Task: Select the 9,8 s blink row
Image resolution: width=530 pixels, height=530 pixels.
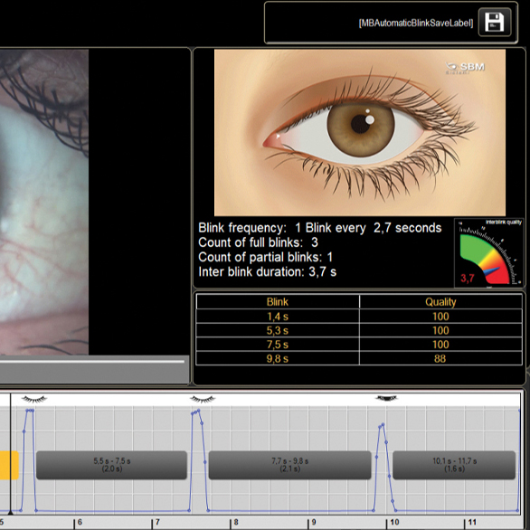Action: (x=359, y=358)
